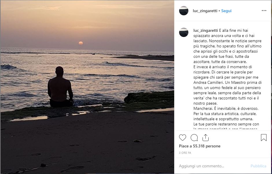Screen dimensions: 272x174
Task: Open luc_zingaretti username in the post header
Action: click(205, 11)
